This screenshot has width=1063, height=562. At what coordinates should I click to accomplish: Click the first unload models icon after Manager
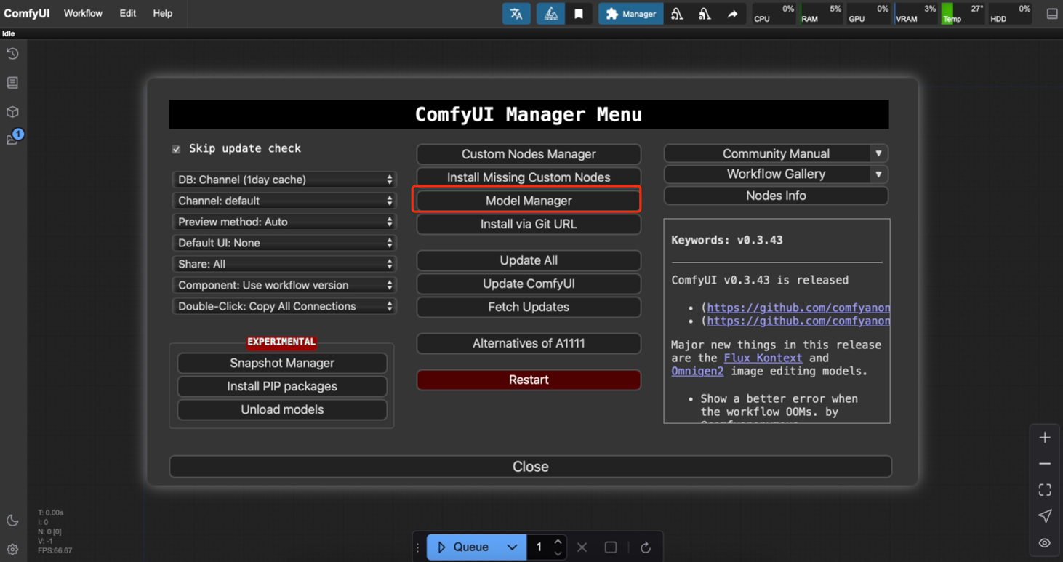pyautogui.click(x=677, y=14)
